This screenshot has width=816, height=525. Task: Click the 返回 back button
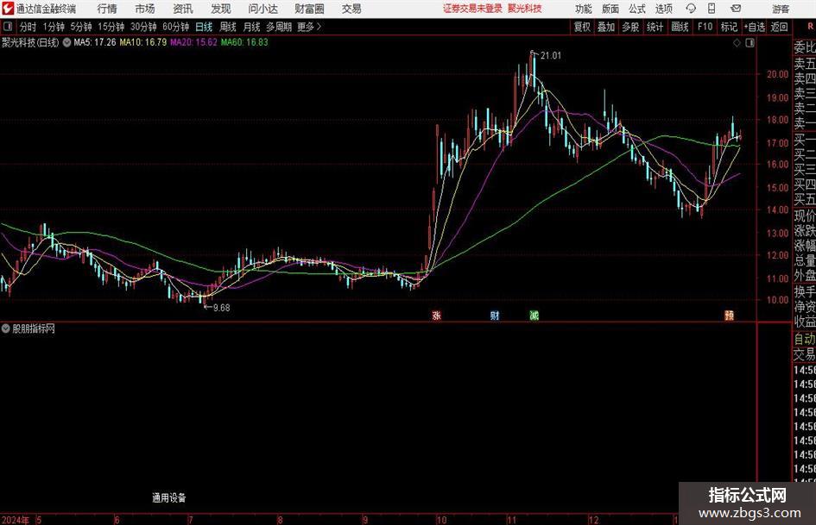780,27
